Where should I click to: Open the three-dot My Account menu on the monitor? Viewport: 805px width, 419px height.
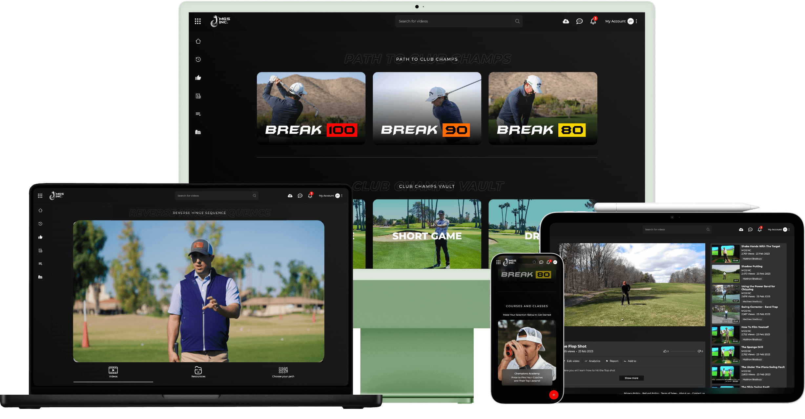point(636,21)
